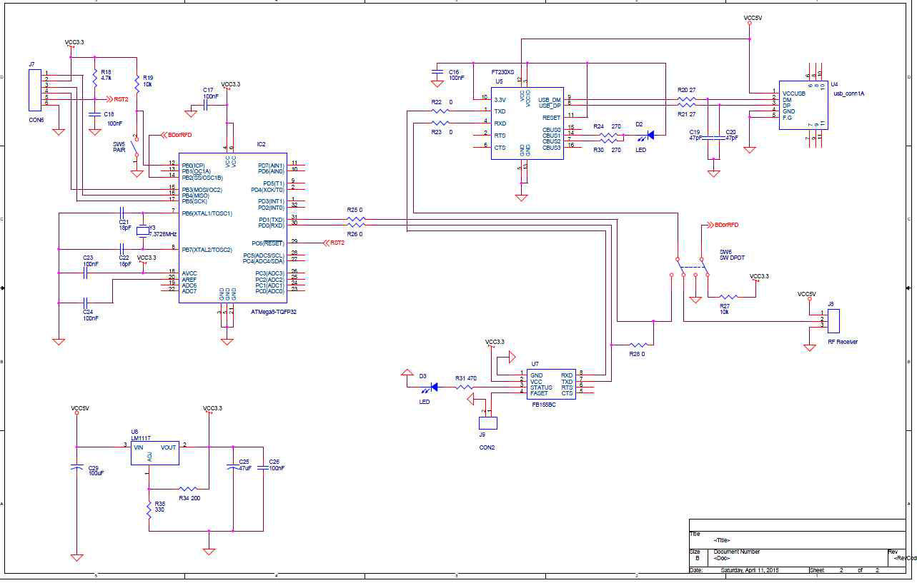This screenshot has height=588, width=917.
Task: Click the 'VIN' pin label
Action: pos(139,447)
